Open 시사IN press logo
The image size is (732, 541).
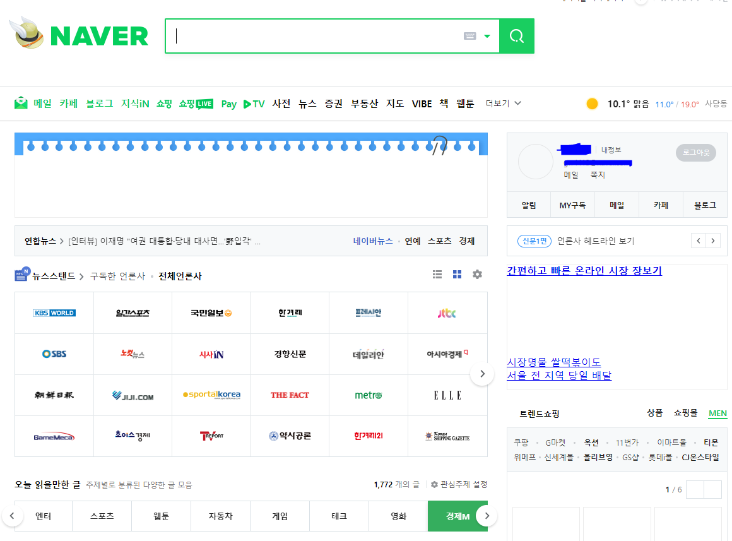point(211,354)
